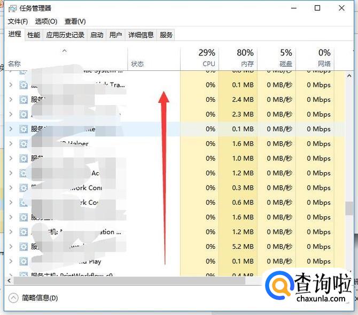Switch to the 用户 tab
Image resolution: width=358 pixels, height=315 pixels.
coord(115,35)
